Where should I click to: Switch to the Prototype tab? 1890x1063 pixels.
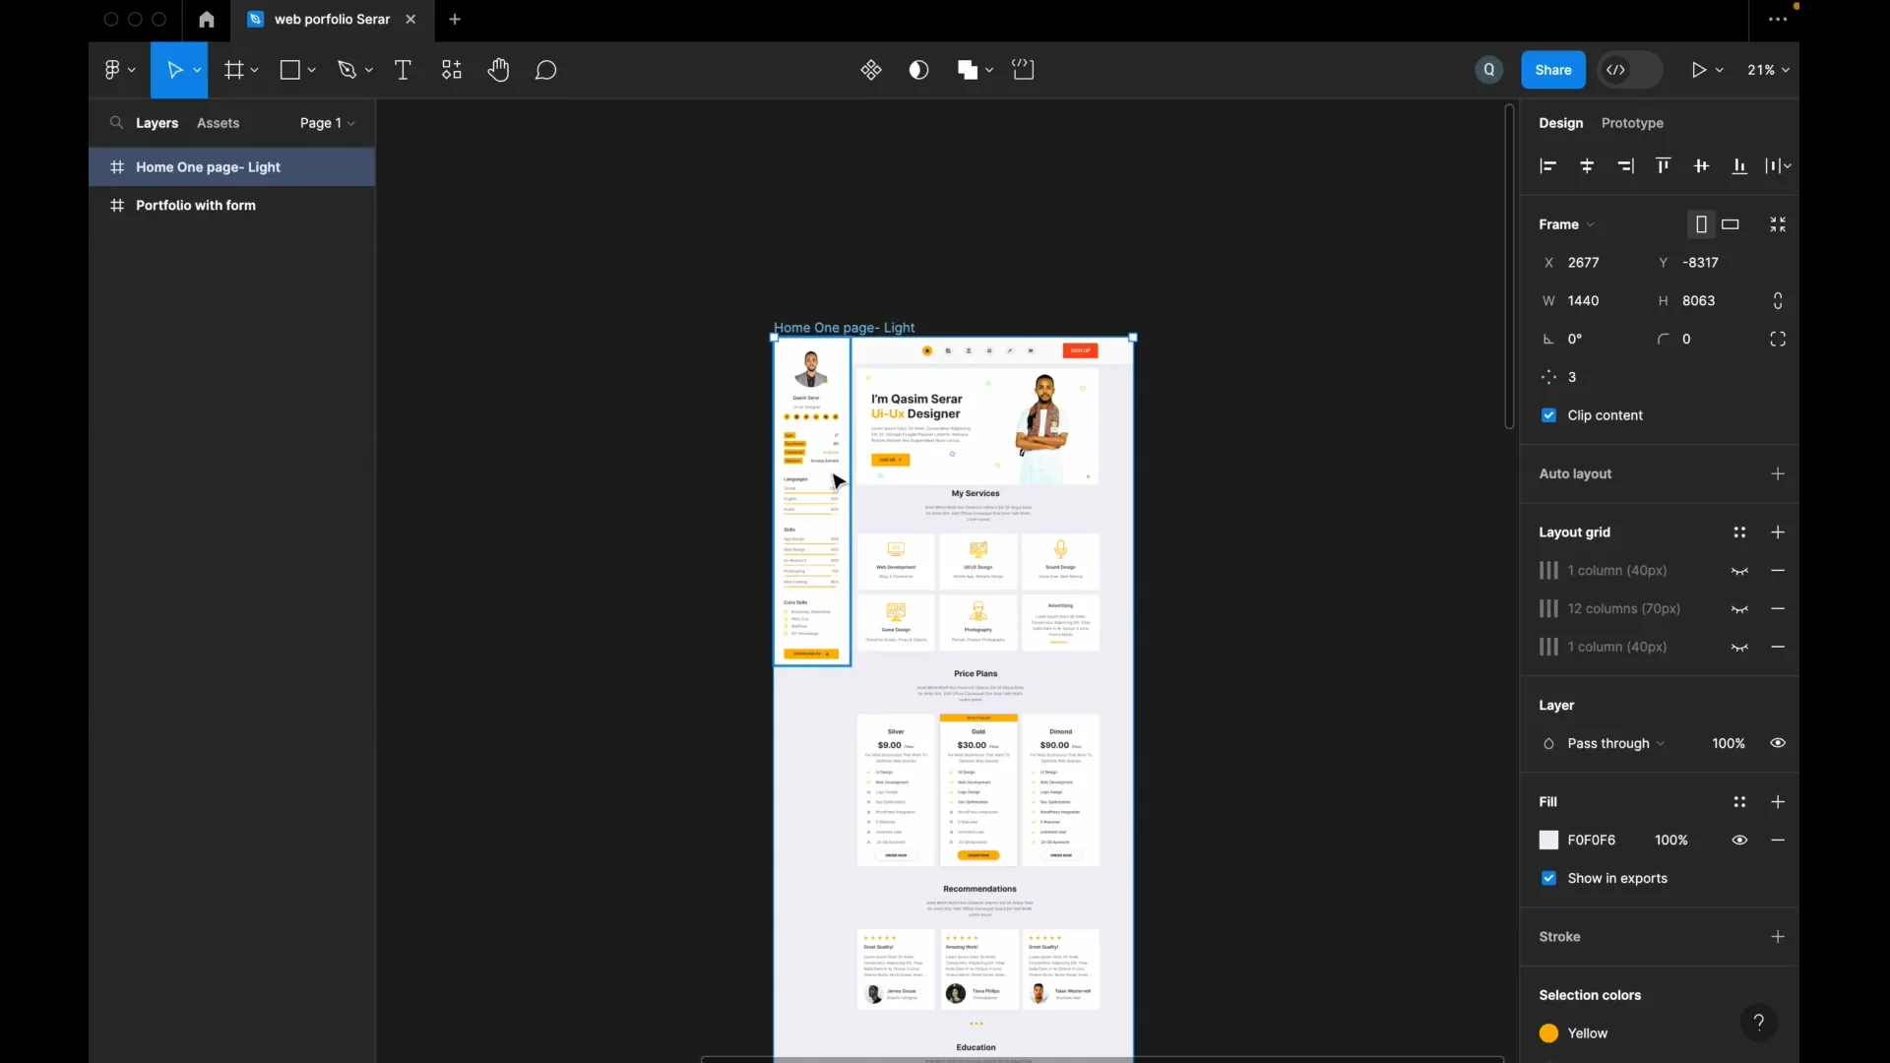[x=1632, y=123]
